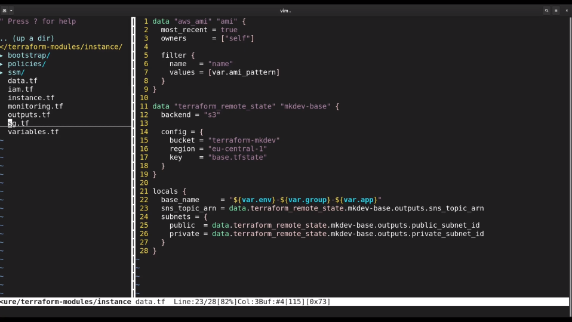
Task: Click the "base.tfstate" key value
Action: click(238, 157)
